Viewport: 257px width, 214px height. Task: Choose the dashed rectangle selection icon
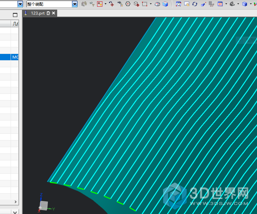pyautogui.click(x=145, y=4)
